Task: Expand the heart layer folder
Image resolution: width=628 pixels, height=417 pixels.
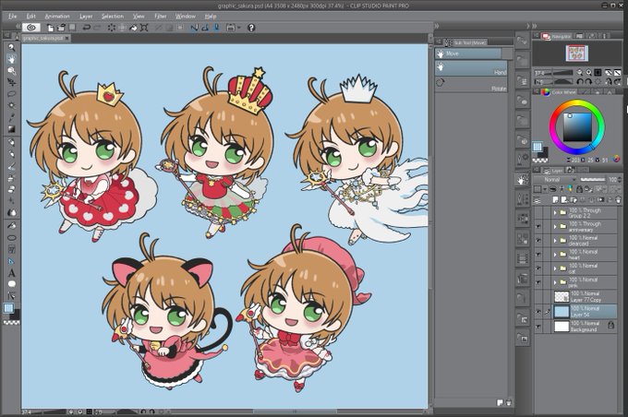Action: (555, 255)
